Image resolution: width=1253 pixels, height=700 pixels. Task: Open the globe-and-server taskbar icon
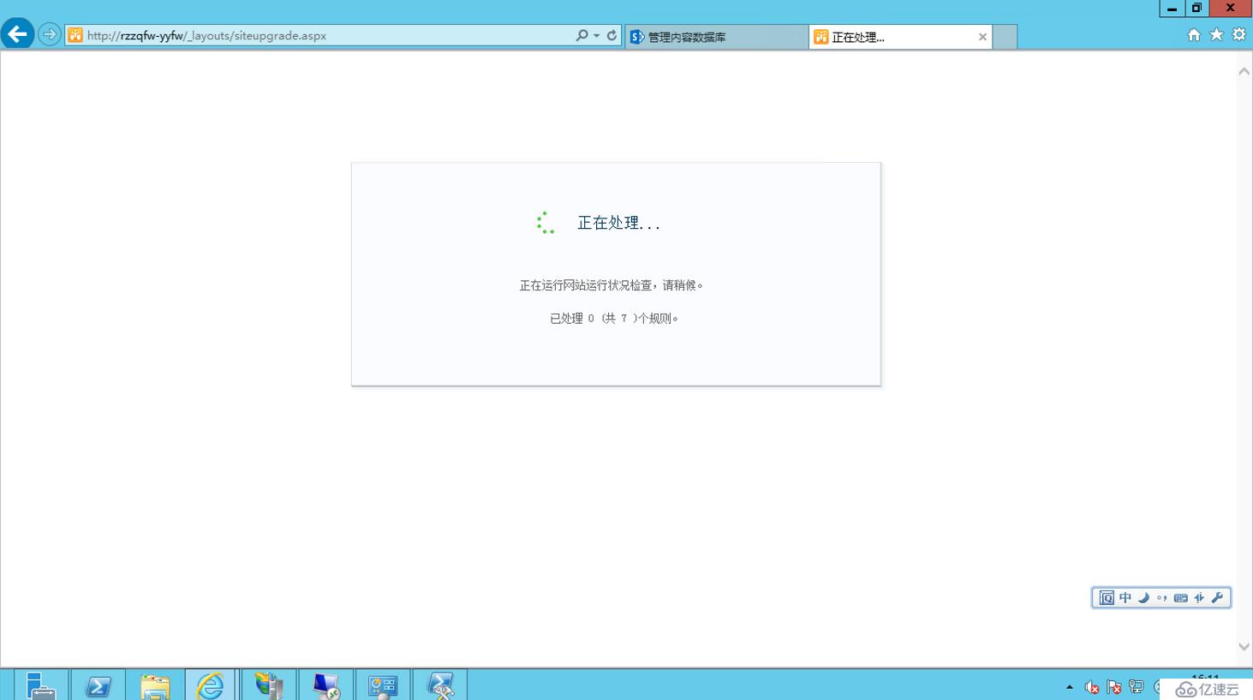(269, 686)
